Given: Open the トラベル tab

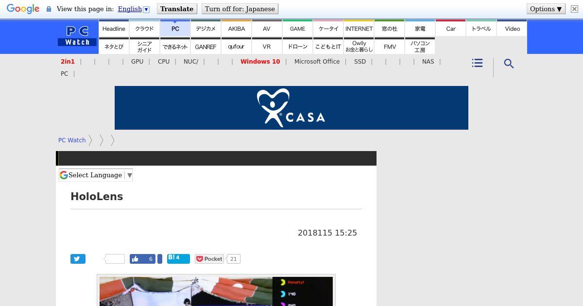Looking at the screenshot, I should (481, 29).
